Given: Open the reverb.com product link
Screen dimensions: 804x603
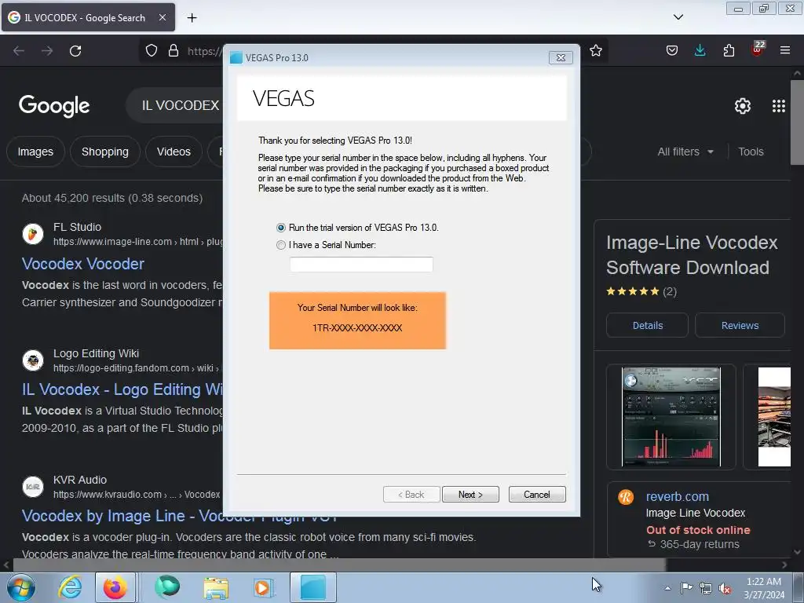Looking at the screenshot, I should tap(678, 497).
